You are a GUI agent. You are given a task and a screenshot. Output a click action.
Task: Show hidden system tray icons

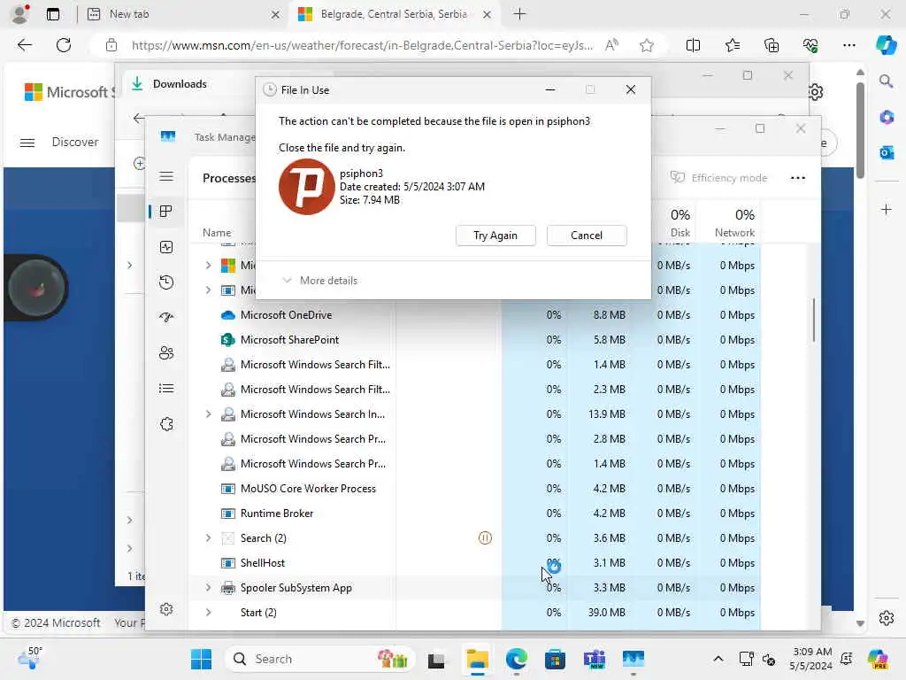[718, 659]
